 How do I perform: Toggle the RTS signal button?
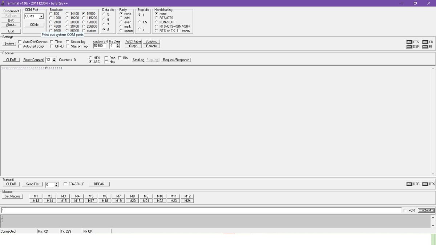(x=425, y=184)
